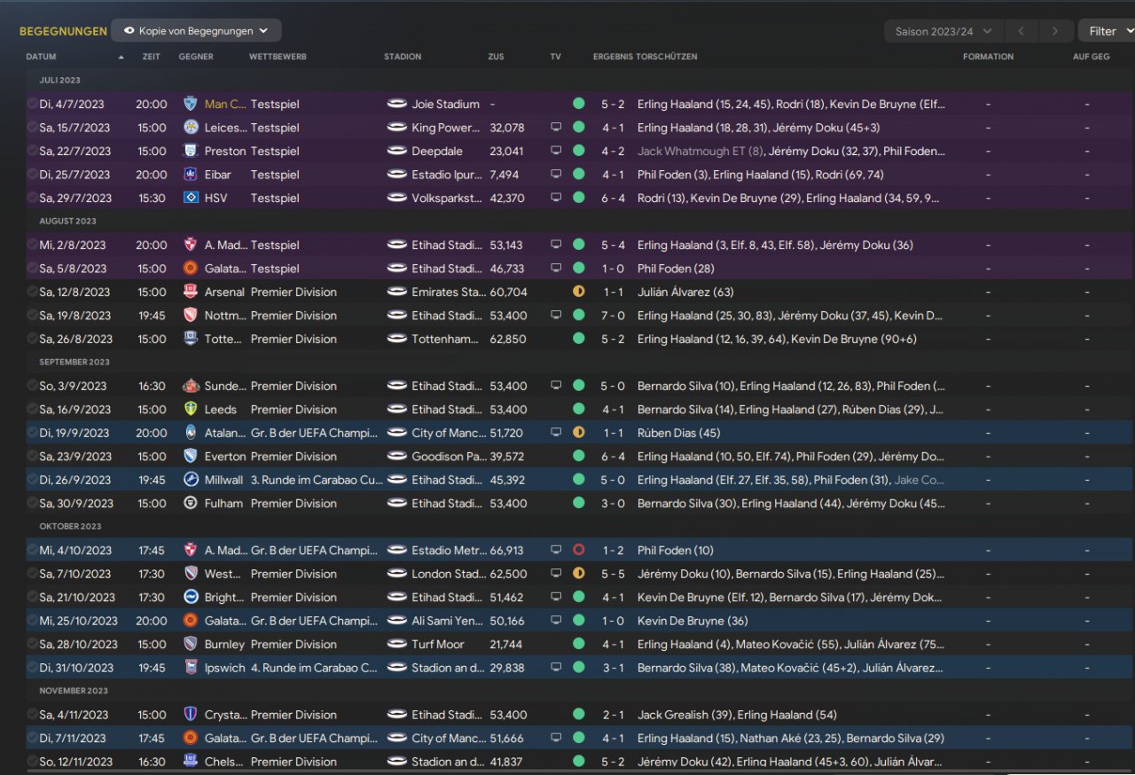The height and width of the screenshot is (775, 1135).
Task: Click the 7 - 0 result against Nottingham
Action: tap(612, 316)
